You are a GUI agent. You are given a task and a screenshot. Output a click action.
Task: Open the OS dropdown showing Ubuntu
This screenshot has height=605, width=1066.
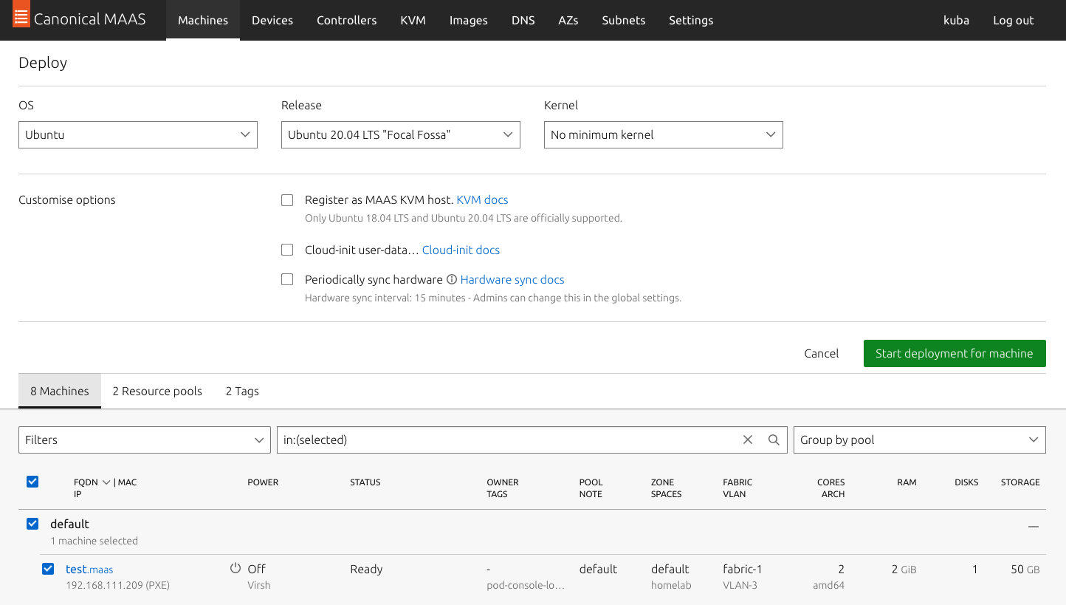tap(138, 134)
